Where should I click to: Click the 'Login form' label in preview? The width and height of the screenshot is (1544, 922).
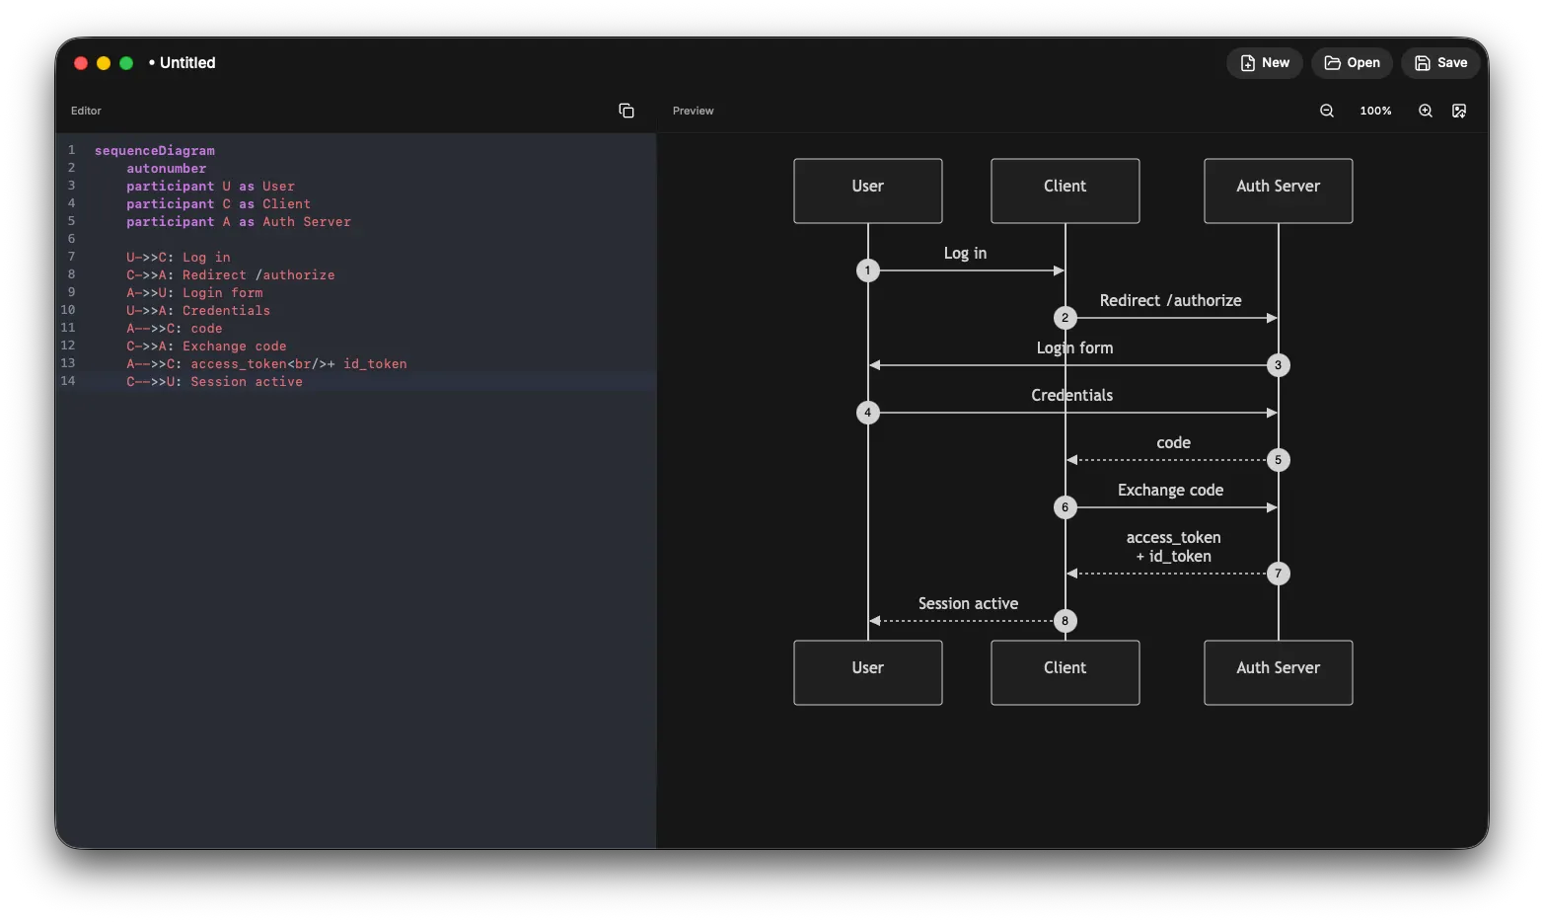tap(1074, 348)
